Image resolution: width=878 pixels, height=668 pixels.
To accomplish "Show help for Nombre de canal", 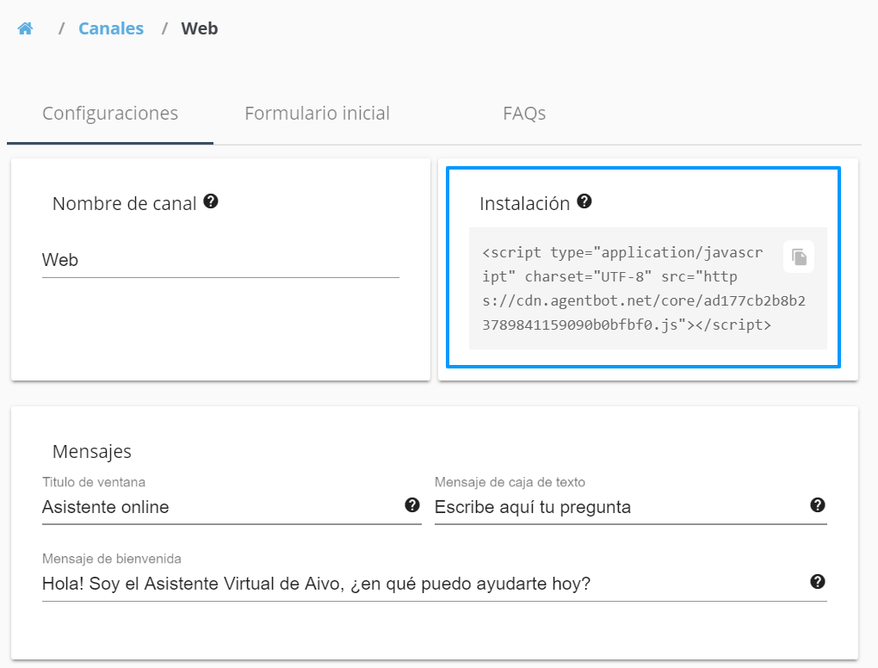I will tap(211, 201).
